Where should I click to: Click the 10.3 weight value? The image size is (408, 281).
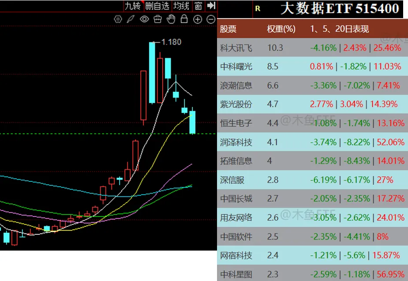coord(275,48)
